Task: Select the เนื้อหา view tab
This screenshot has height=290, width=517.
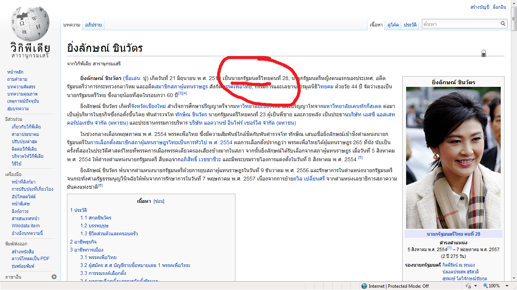Action: click(376, 25)
